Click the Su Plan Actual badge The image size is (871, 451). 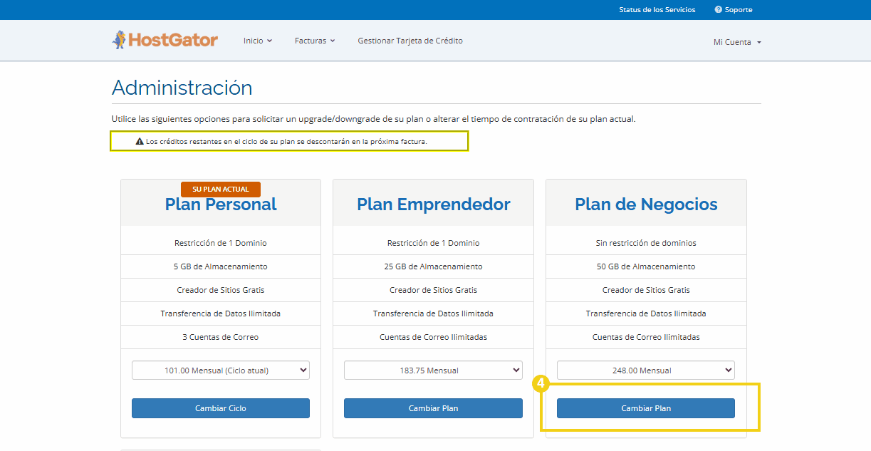click(x=221, y=190)
